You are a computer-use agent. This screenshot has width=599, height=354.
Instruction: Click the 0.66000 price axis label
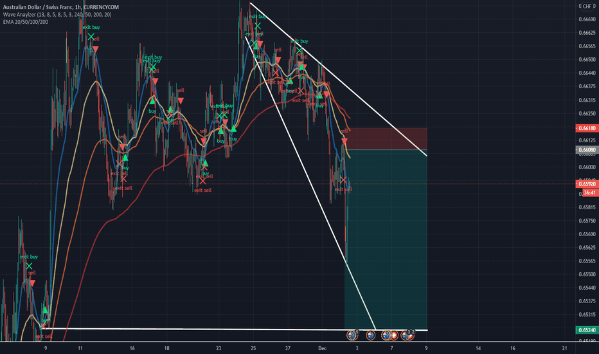(x=587, y=167)
